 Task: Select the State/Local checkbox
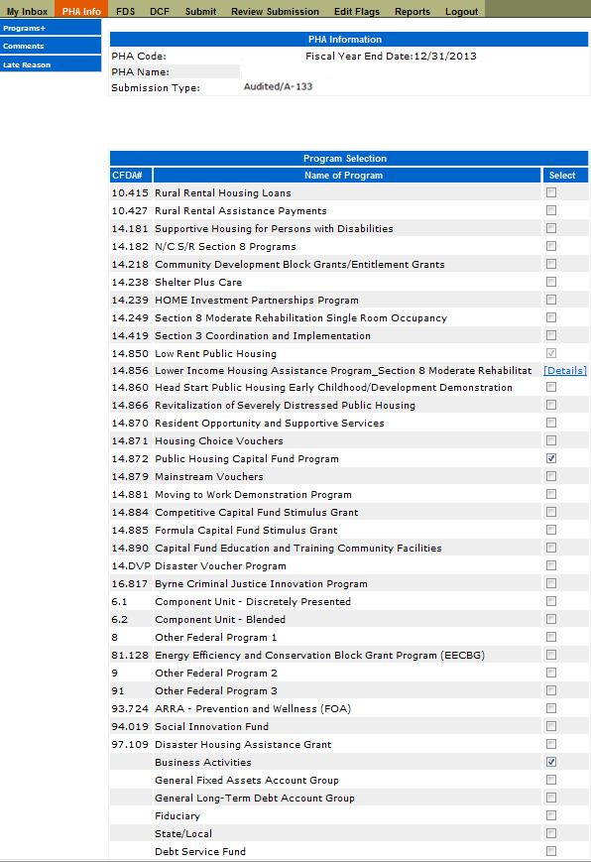tap(551, 833)
